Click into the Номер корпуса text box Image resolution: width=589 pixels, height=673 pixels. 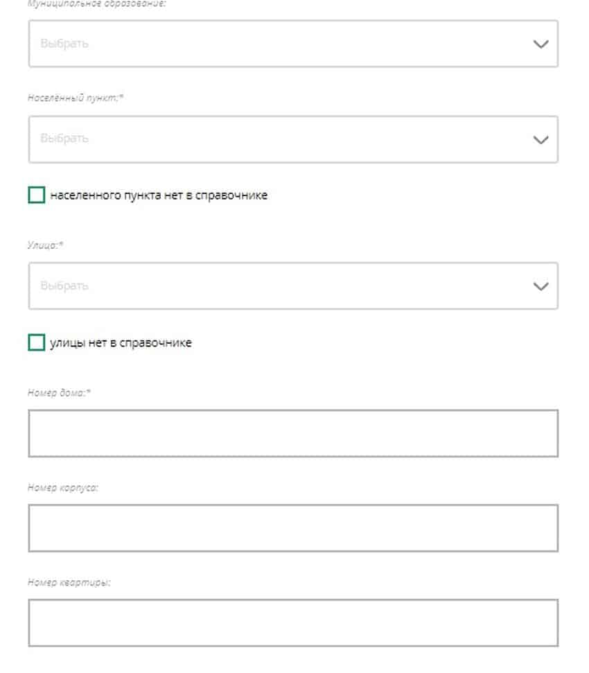[292, 528]
